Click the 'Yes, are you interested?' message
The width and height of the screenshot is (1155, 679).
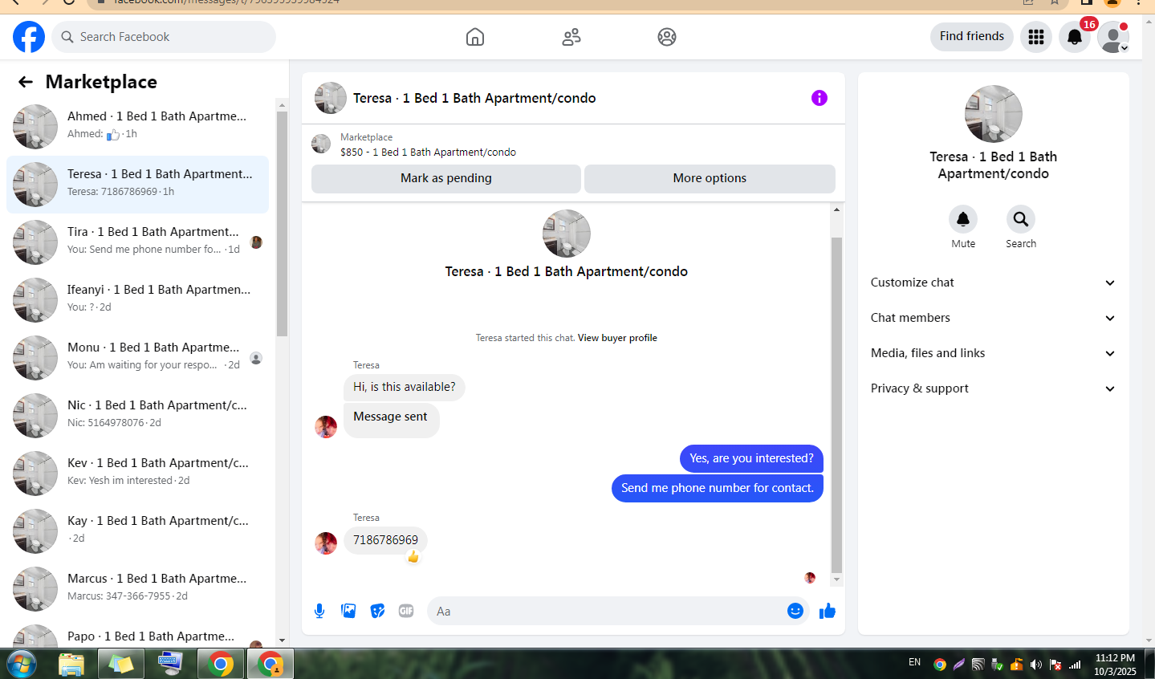click(x=751, y=458)
